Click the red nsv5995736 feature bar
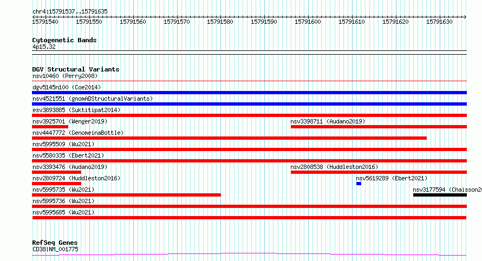This screenshot has height=261, width=482. coord(249,206)
